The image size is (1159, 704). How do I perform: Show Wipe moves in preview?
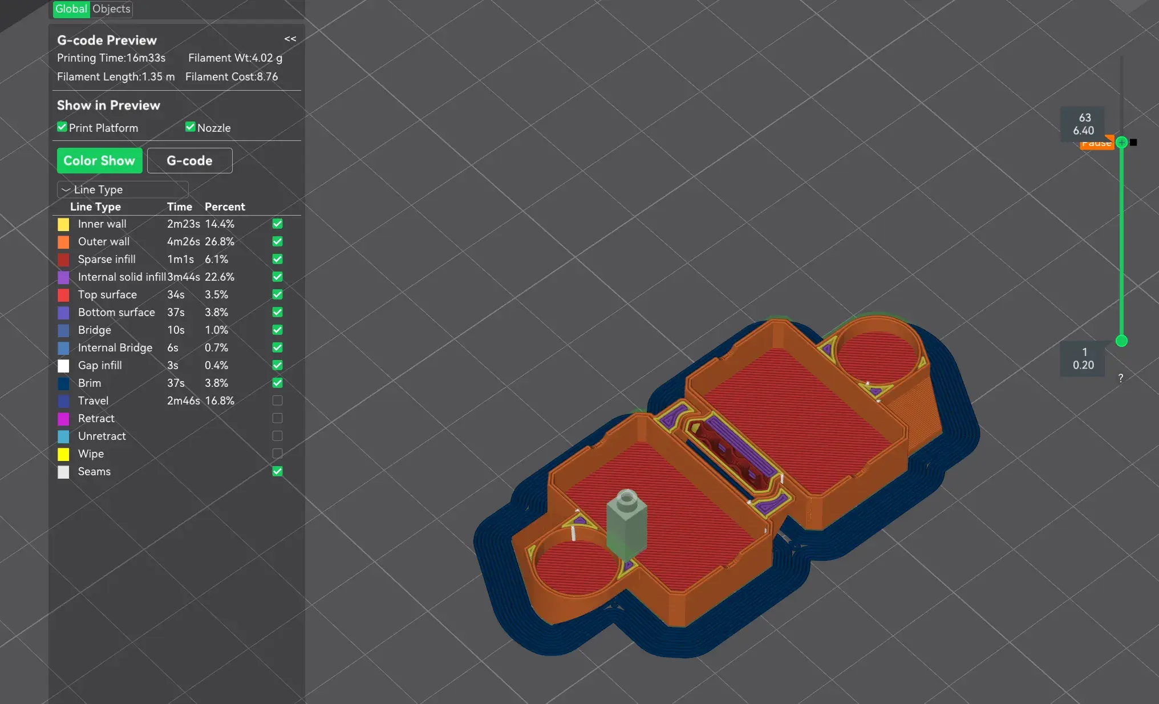click(x=277, y=454)
